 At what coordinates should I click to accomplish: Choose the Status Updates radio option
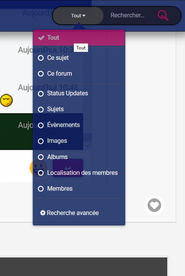(x=79, y=93)
